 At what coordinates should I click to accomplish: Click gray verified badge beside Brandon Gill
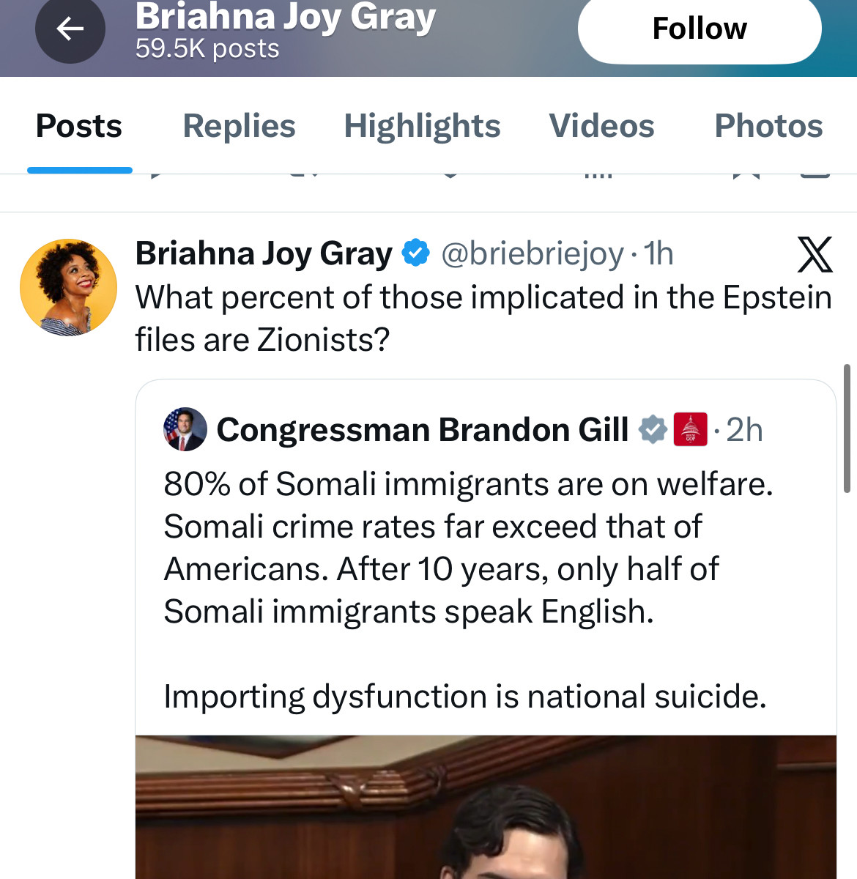pyautogui.click(x=653, y=429)
